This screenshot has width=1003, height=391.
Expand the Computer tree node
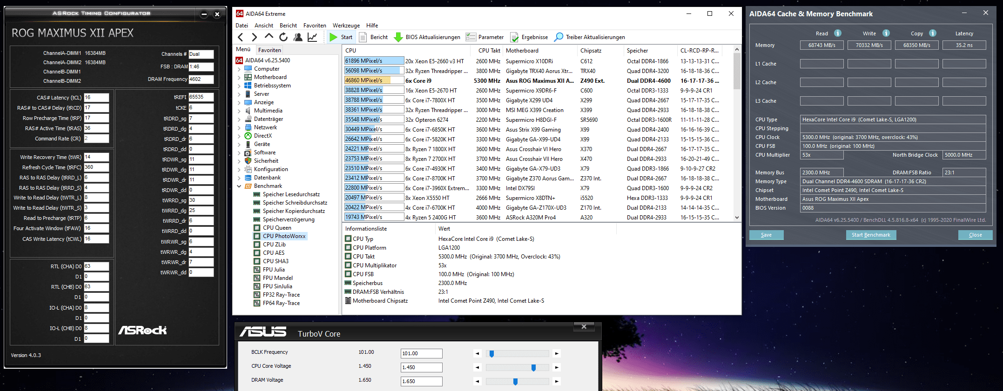pos(239,69)
